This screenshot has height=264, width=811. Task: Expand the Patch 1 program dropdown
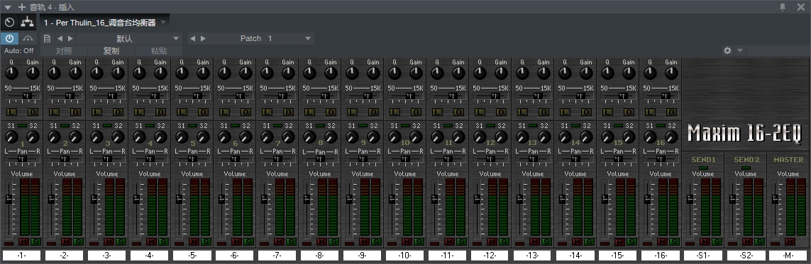click(x=308, y=38)
